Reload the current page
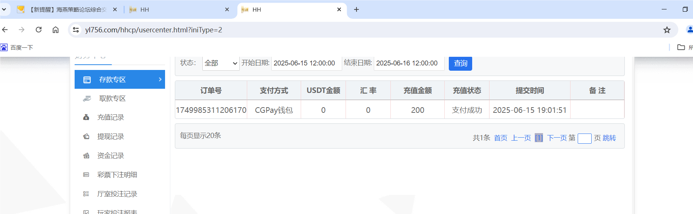The image size is (693, 214). (38, 30)
